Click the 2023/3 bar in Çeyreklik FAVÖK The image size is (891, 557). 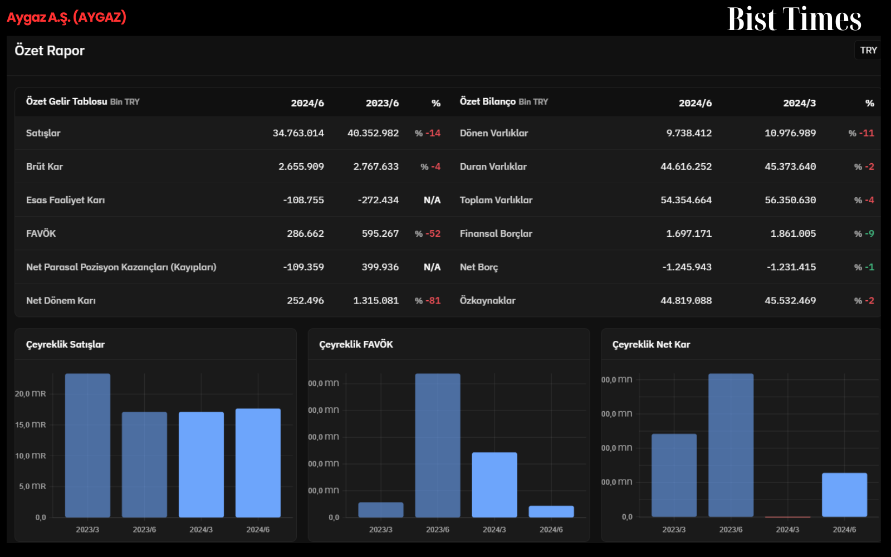[381, 510]
